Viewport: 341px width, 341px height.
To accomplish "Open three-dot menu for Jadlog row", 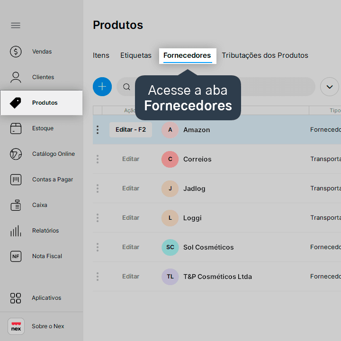I will 98,188.
